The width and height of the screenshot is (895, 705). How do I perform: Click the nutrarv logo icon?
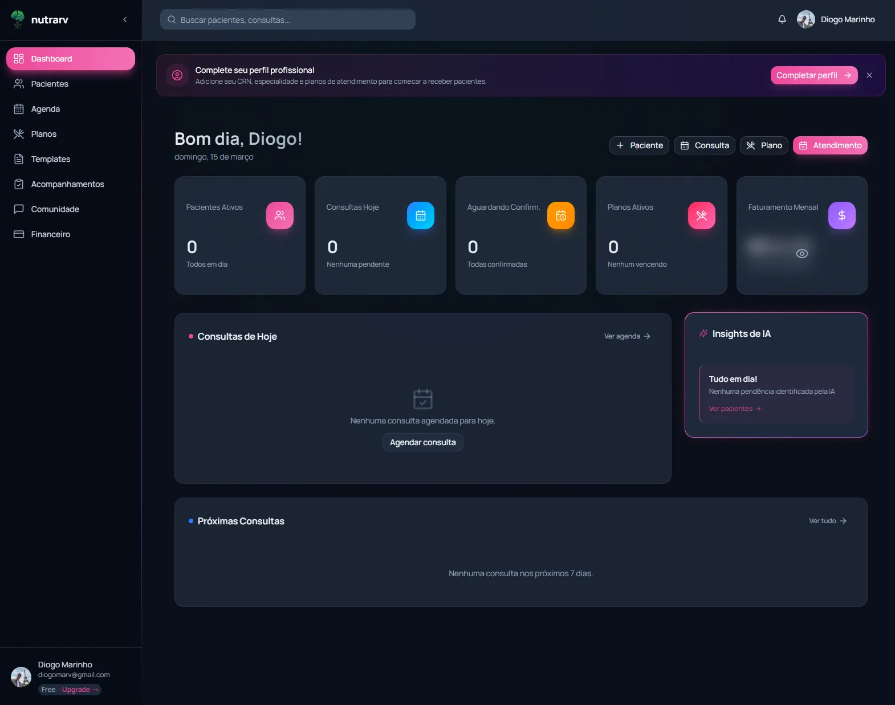18,19
